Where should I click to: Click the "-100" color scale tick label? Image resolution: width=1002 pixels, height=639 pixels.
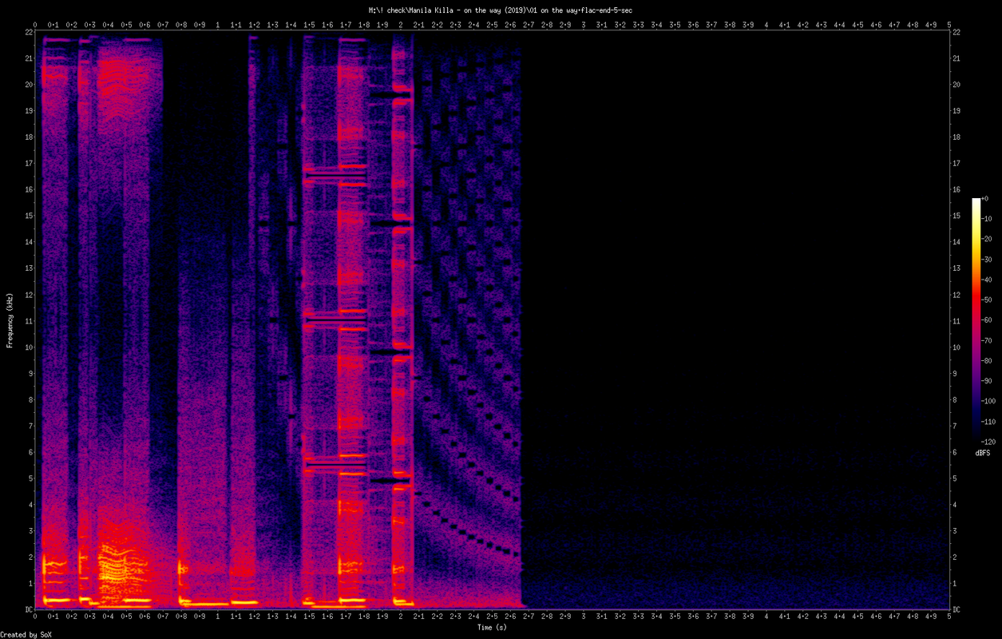(989, 401)
